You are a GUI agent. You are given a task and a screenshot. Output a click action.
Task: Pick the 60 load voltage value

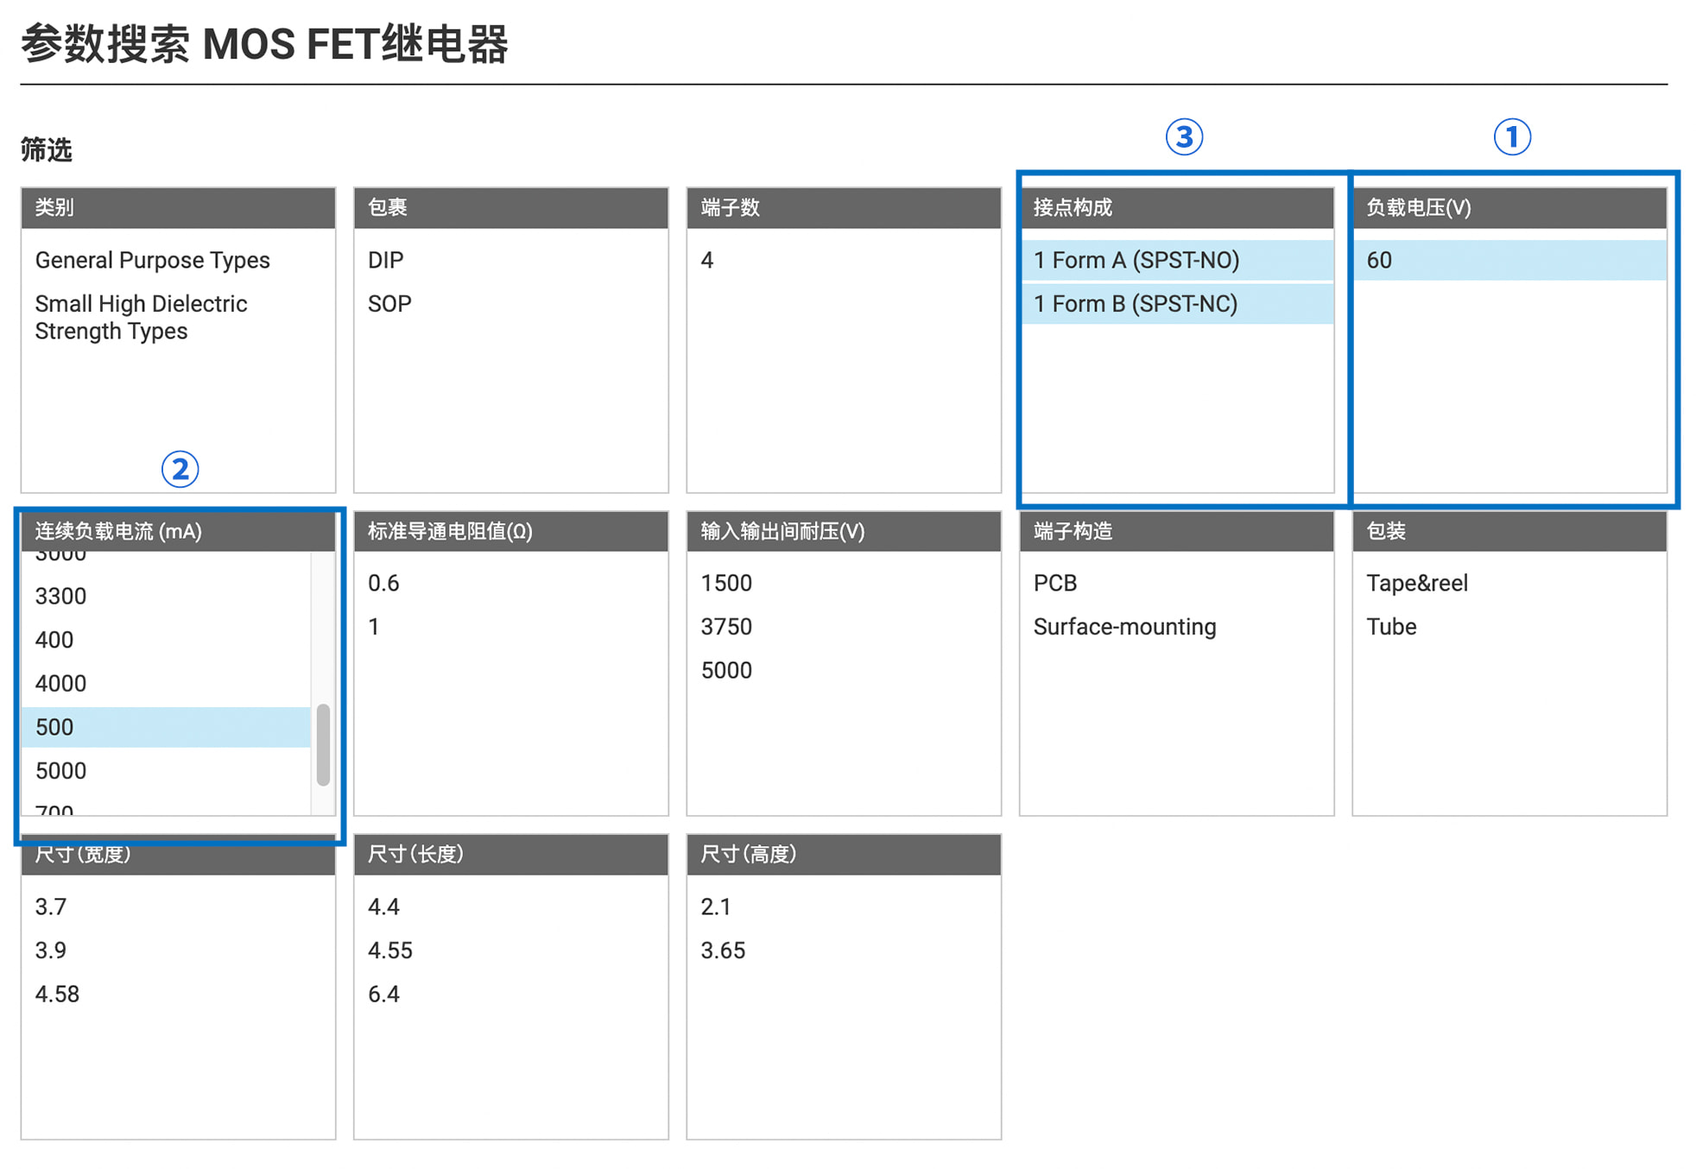coord(1379,260)
